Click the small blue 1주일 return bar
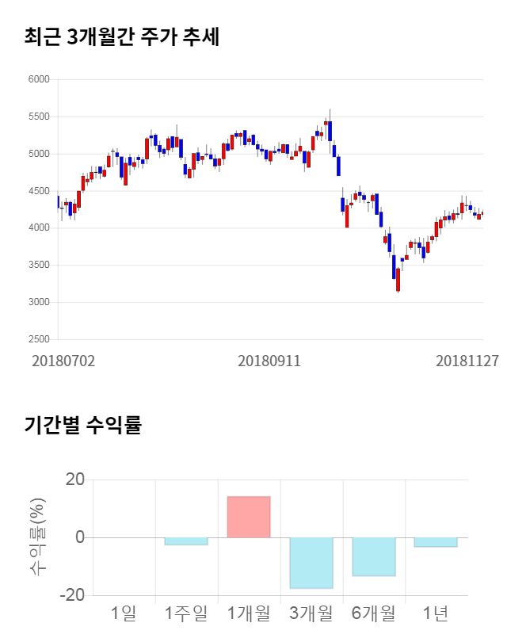This screenshot has height=642, width=507. 186,541
